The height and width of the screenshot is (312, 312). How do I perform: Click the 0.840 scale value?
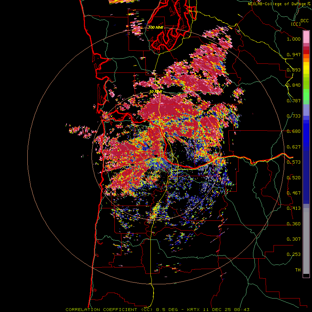pos(294,85)
